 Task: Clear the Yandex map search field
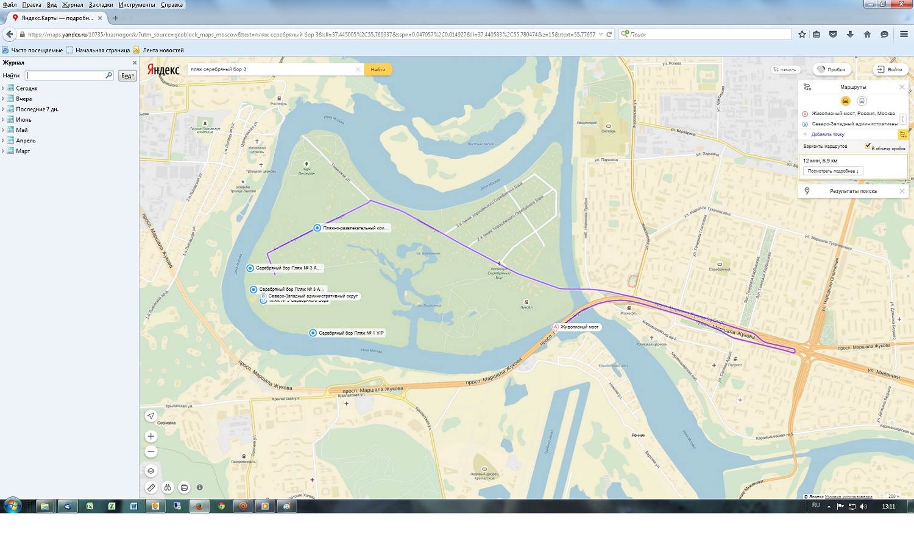pos(358,69)
